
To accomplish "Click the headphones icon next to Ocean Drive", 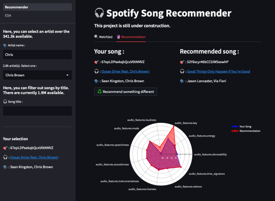I will click(96, 71).
